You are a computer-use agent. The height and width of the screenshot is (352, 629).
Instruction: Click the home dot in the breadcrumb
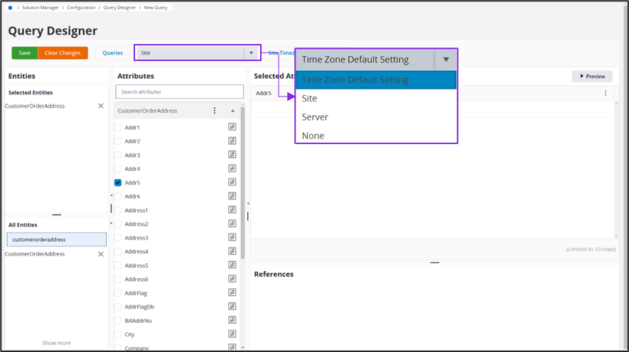(x=10, y=7)
